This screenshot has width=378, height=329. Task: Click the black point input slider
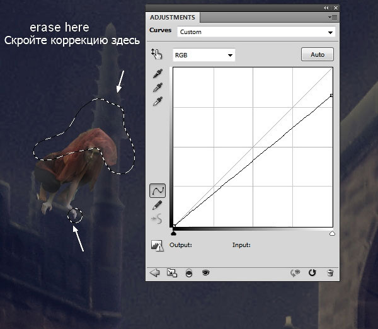[174, 233]
